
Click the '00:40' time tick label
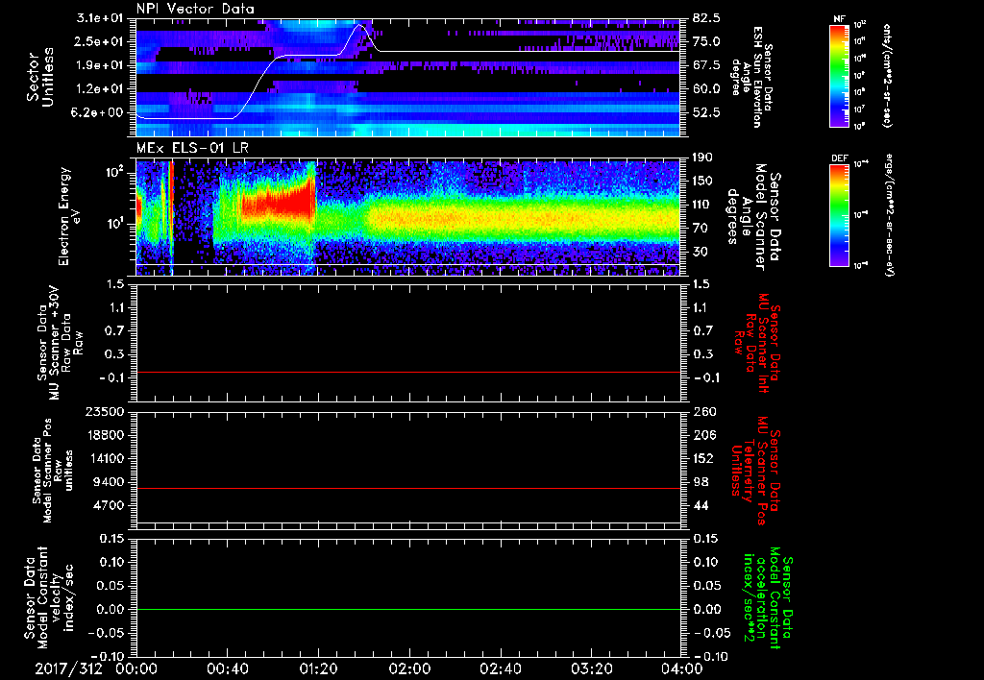click(227, 668)
